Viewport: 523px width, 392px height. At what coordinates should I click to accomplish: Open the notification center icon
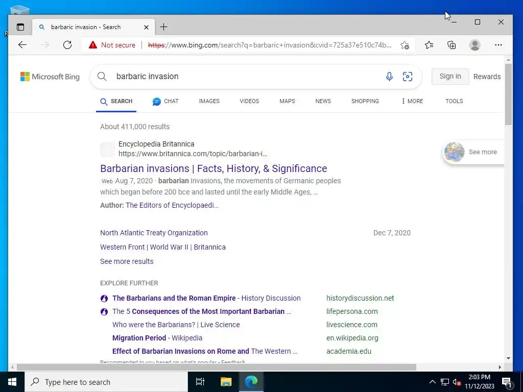[x=507, y=382]
